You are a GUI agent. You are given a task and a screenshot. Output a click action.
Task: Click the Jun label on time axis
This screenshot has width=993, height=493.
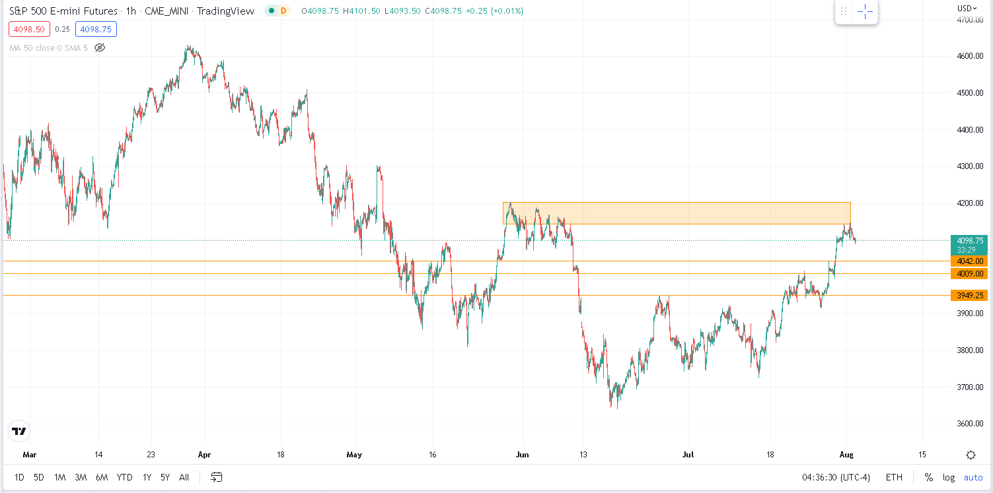click(x=522, y=455)
